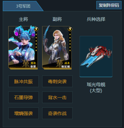Click the star column on 春雷's card
124x128 pixels.
tap(36, 42)
